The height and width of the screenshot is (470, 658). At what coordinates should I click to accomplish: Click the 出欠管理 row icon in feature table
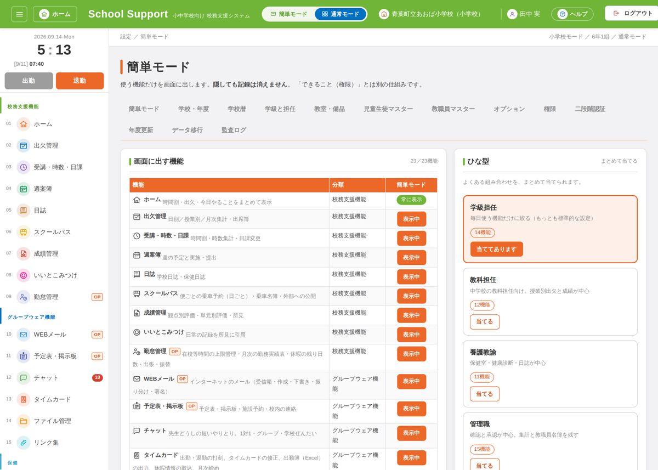click(x=137, y=217)
